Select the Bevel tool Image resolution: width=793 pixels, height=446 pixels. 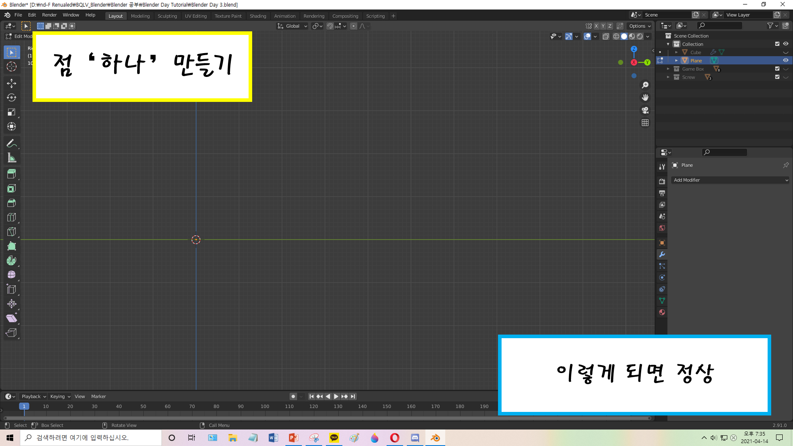[11, 203]
